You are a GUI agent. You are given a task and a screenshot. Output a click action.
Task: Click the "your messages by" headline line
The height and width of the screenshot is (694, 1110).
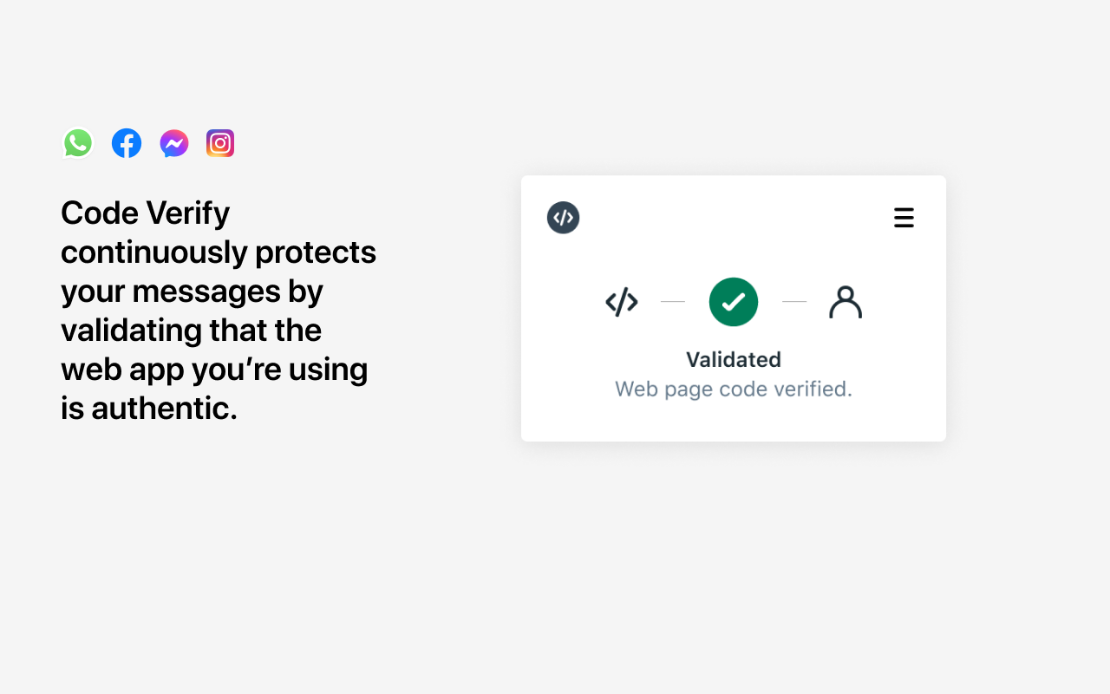click(192, 291)
